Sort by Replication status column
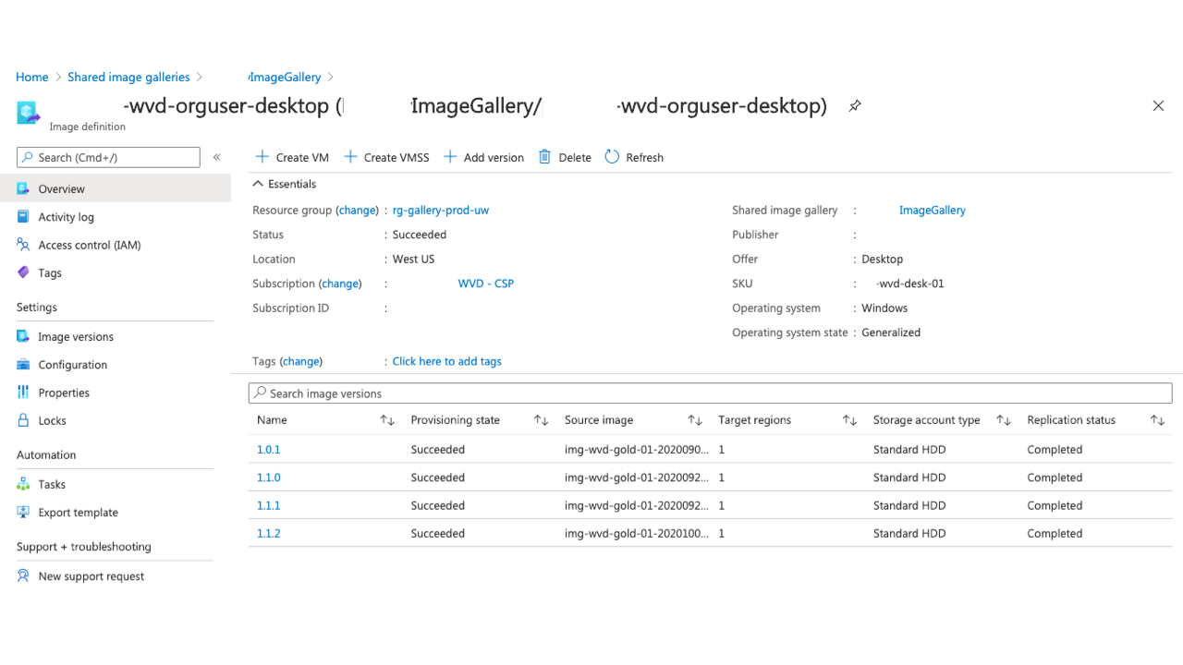Viewport: 1183px width, 665px height. tap(1157, 420)
